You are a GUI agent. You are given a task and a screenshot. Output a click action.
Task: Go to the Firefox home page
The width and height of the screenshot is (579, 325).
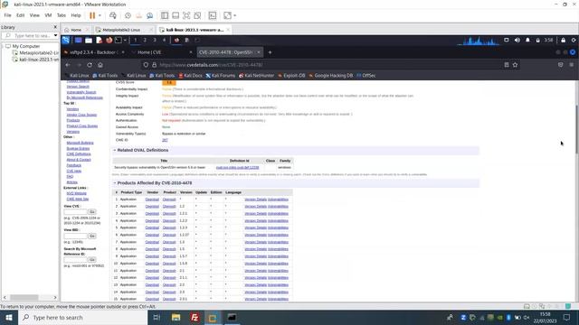pyautogui.click(x=100, y=65)
